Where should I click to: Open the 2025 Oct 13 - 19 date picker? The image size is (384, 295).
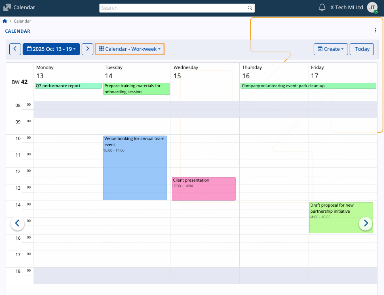point(51,49)
